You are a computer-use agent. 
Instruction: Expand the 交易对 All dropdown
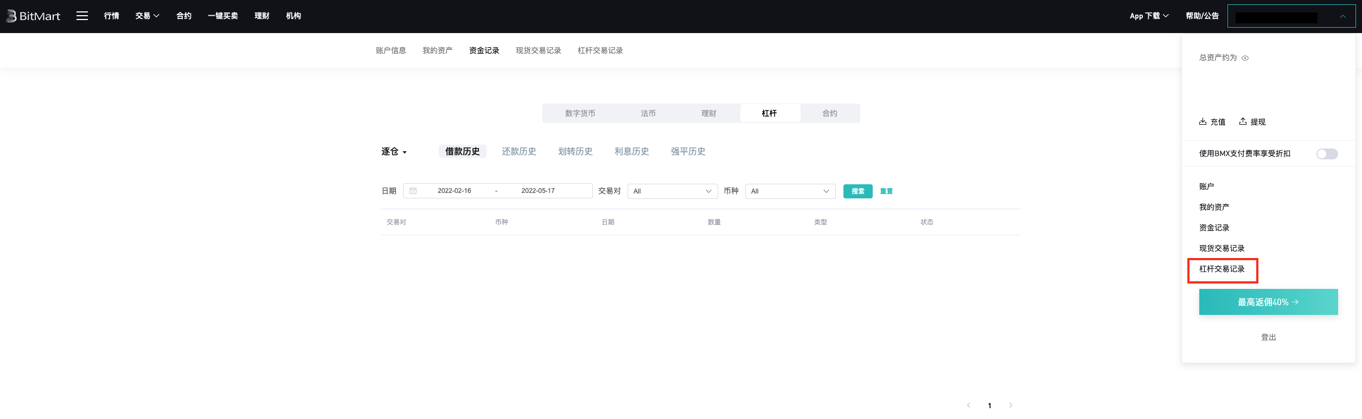pos(672,191)
